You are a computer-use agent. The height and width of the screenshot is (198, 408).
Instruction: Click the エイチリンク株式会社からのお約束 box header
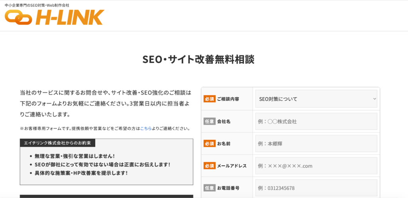pos(58,143)
